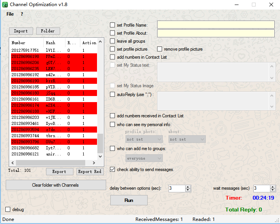Select red row 201286986190
The image size is (280, 224).
pos(54,81)
